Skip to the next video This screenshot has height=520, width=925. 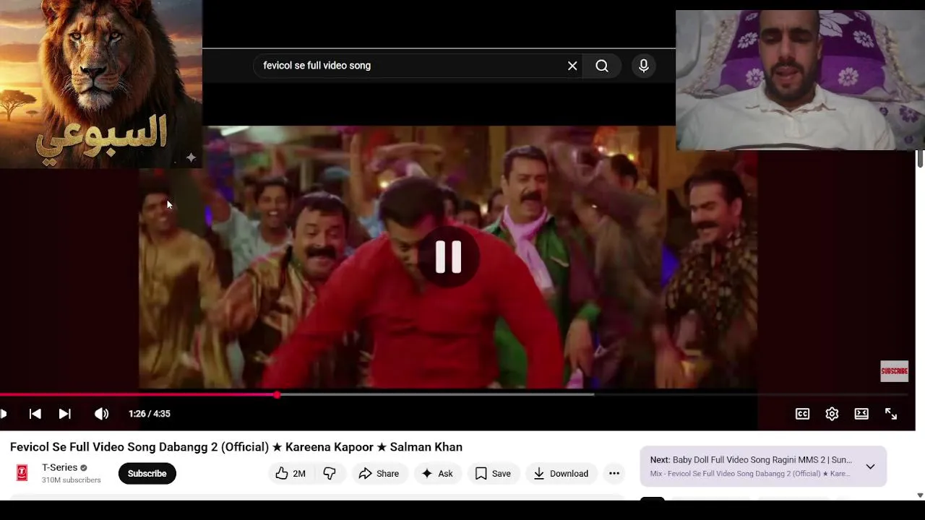[x=64, y=414]
